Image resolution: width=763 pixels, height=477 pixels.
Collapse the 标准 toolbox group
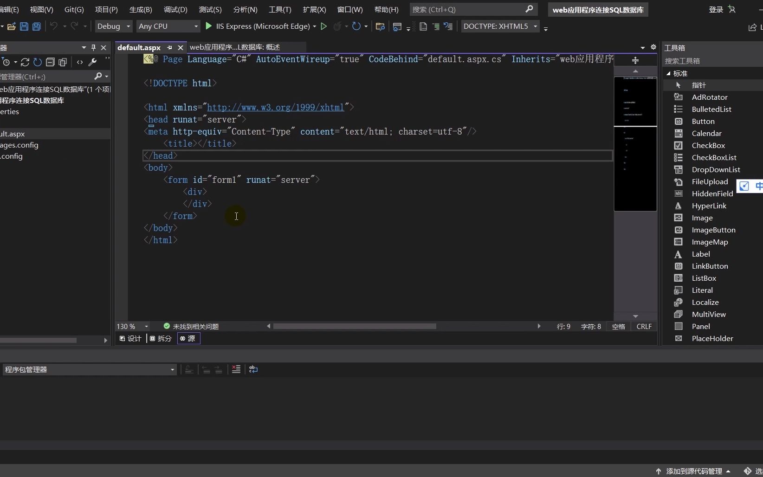(x=668, y=73)
